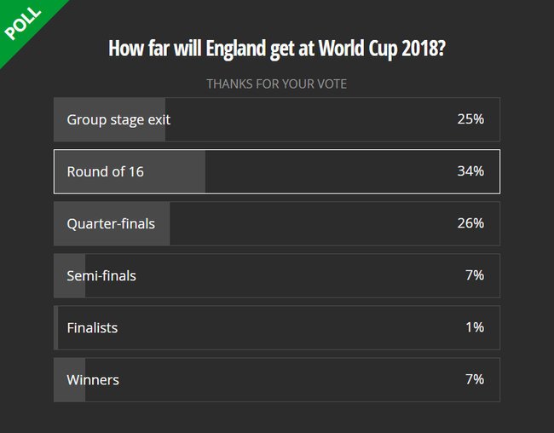Screen dimensions: 554x433
Task: Click the 26% result value
Action: (x=470, y=223)
